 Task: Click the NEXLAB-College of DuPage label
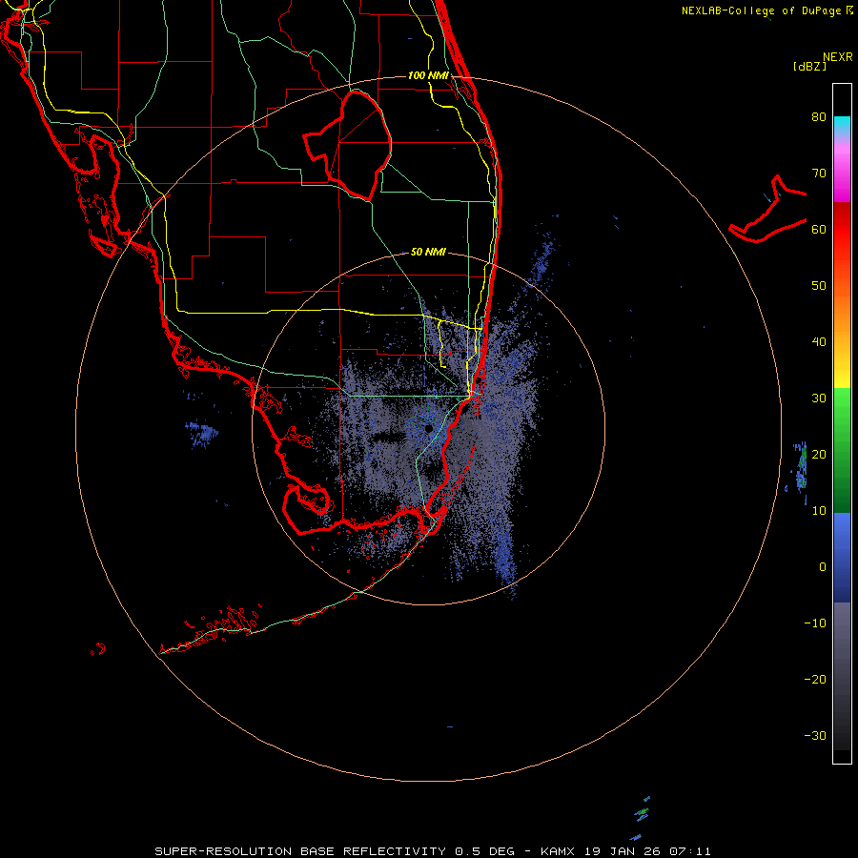click(762, 10)
